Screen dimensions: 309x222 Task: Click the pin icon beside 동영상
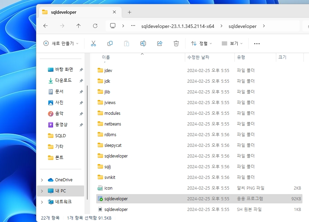(x=81, y=125)
